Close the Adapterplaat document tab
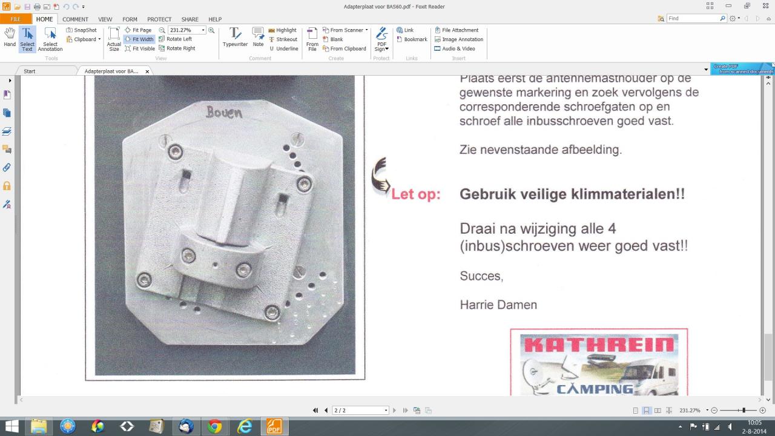775x436 pixels. click(147, 71)
